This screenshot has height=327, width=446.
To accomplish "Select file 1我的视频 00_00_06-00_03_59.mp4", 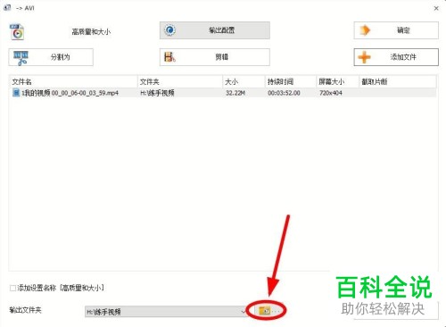I will [223, 93].
